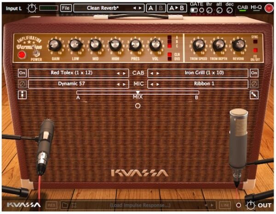Click the gate dec decay knob

pos(230,11)
